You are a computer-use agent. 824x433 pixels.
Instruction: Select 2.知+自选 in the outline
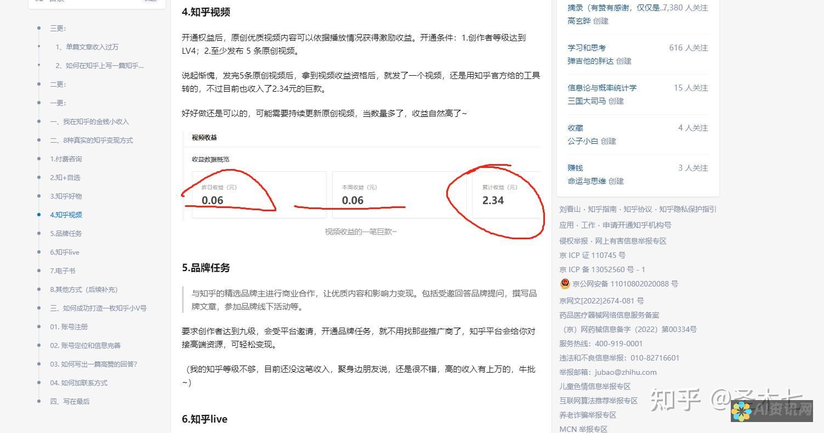tap(65, 177)
